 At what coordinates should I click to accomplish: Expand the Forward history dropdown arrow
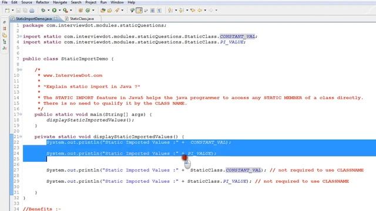217,11
